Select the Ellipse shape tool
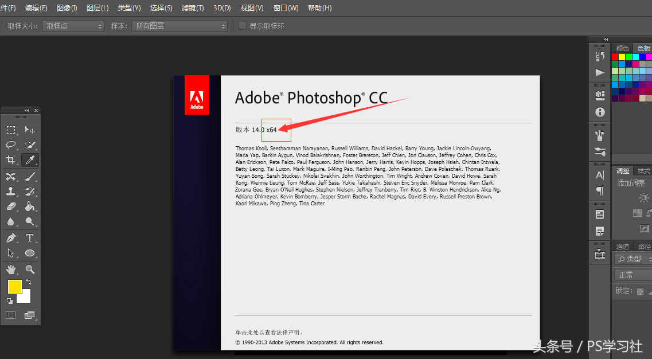Image resolution: width=652 pixels, height=359 pixels. click(29, 253)
